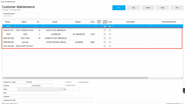
Task: Tick account checkbox for 0489 930 979
Action: pyautogui.click(x=110, y=42)
